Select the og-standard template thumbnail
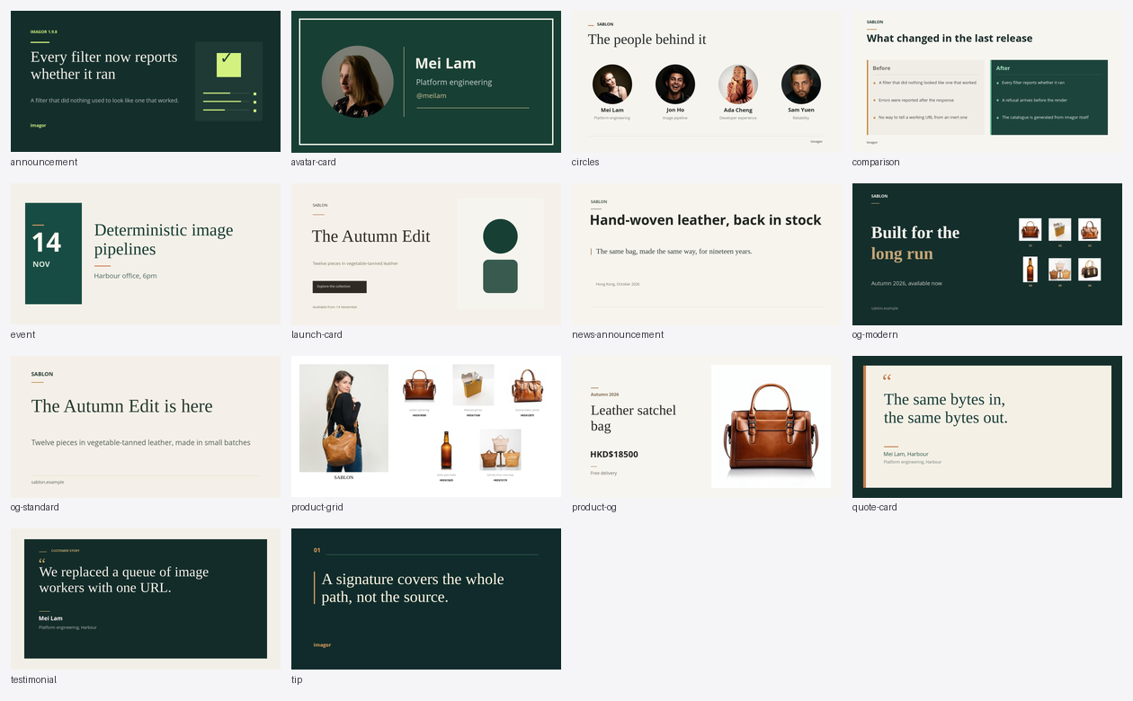The image size is (1133, 701). coord(146,426)
